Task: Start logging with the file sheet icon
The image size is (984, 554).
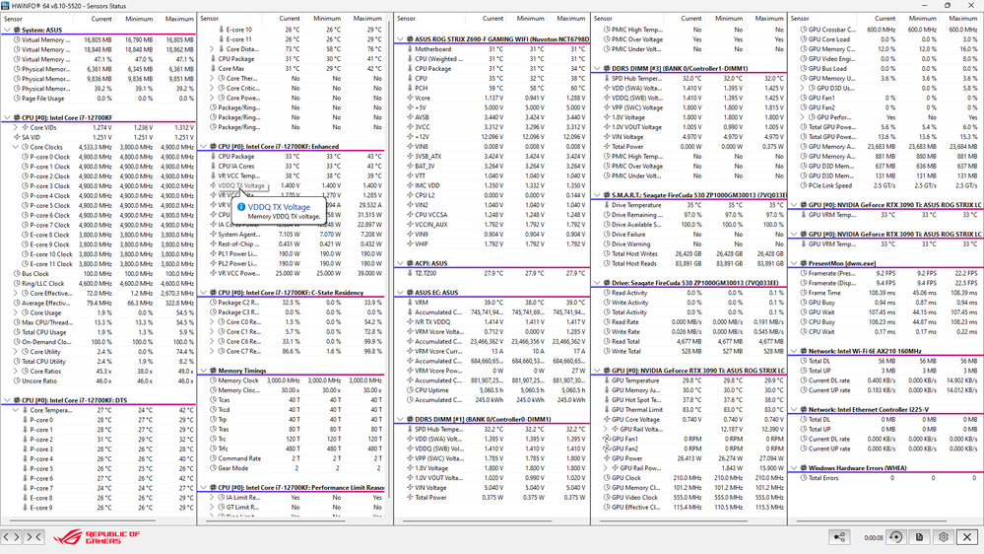Action: click(919, 537)
